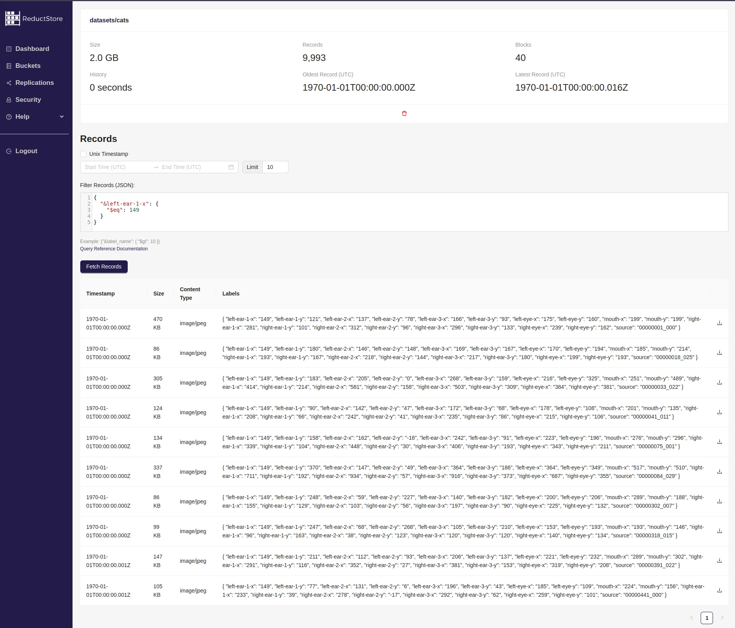This screenshot has width=735, height=628.
Task: Click the Logout icon
Action: pos(8,151)
